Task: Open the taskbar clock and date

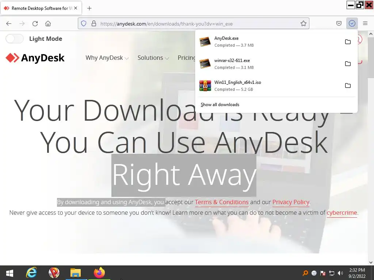Action: click(x=357, y=273)
